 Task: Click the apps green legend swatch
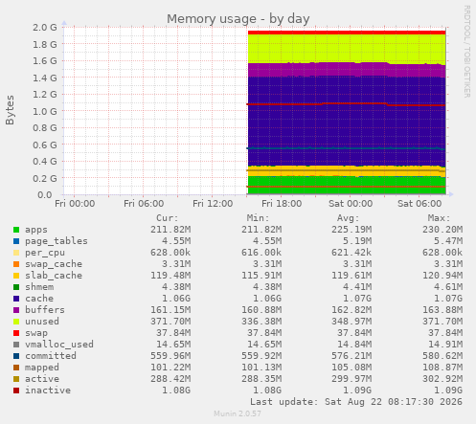click(16, 230)
